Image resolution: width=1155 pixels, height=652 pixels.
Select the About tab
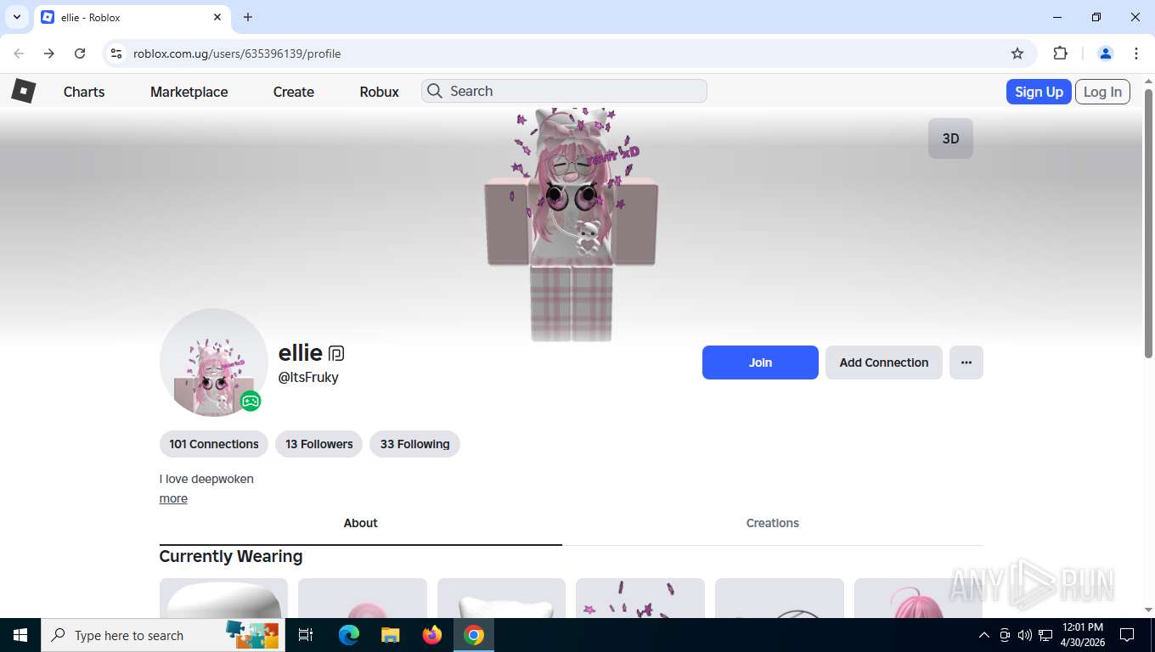coord(361,523)
